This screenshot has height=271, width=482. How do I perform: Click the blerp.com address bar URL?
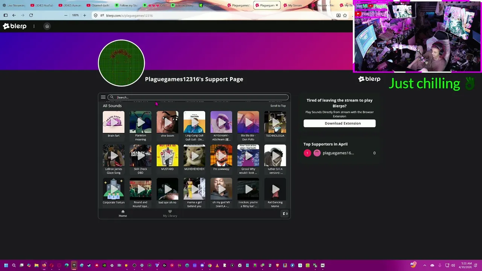pos(129,15)
